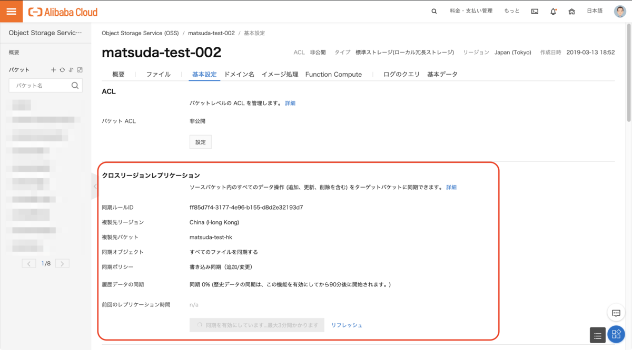
Task: Click the creation time 2019-03-13 18:52
Action: [x=590, y=53]
